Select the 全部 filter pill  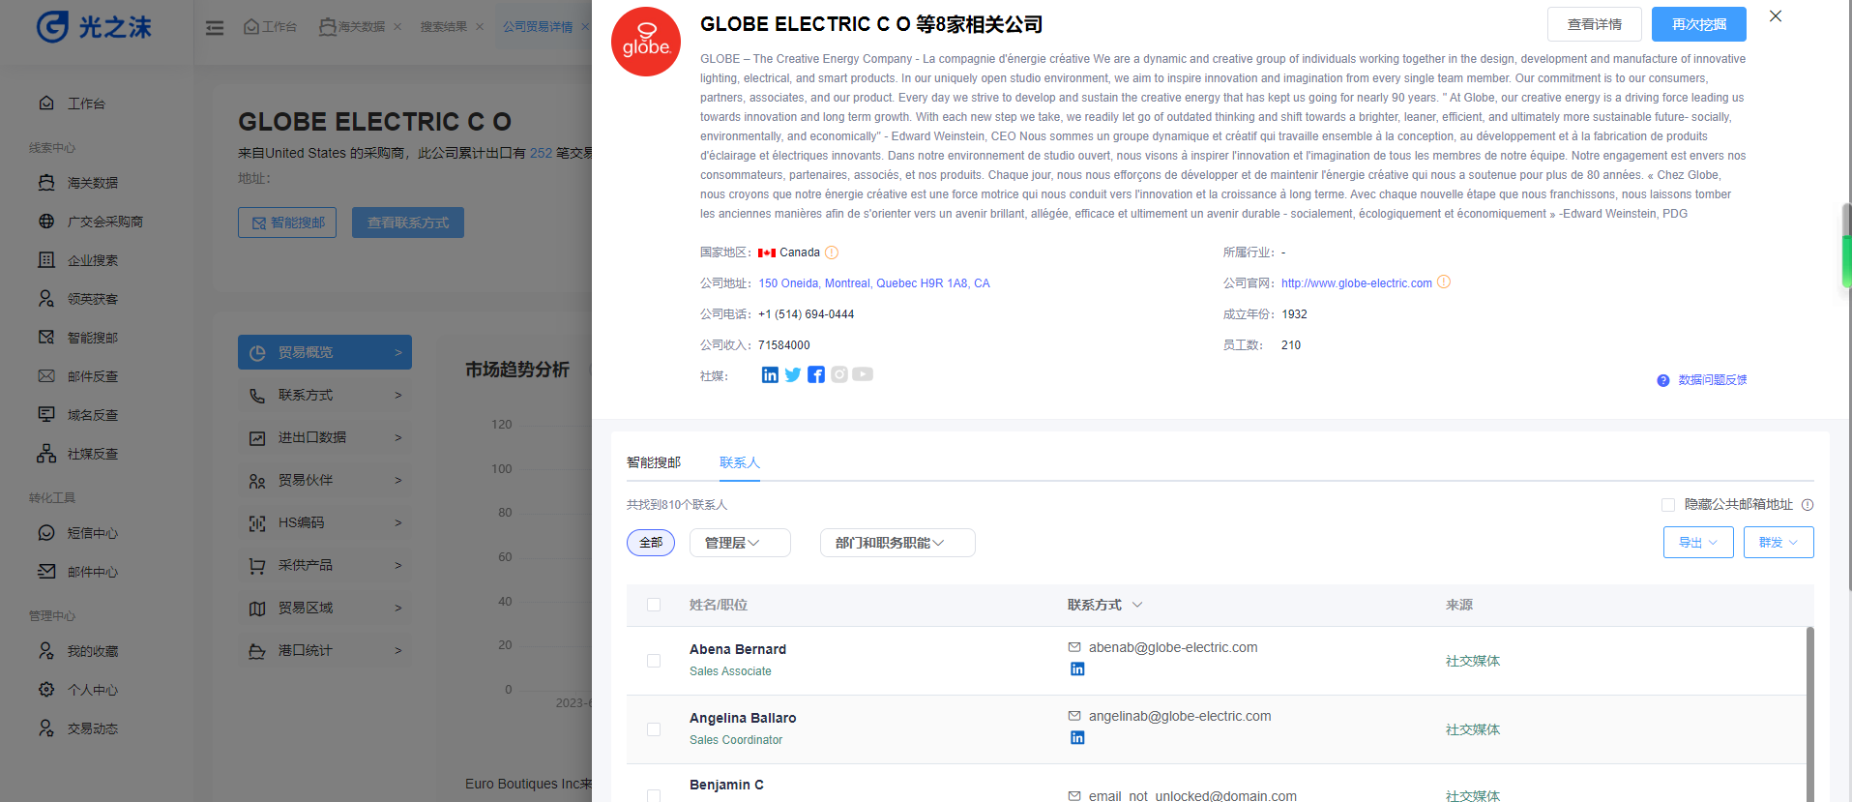651,543
